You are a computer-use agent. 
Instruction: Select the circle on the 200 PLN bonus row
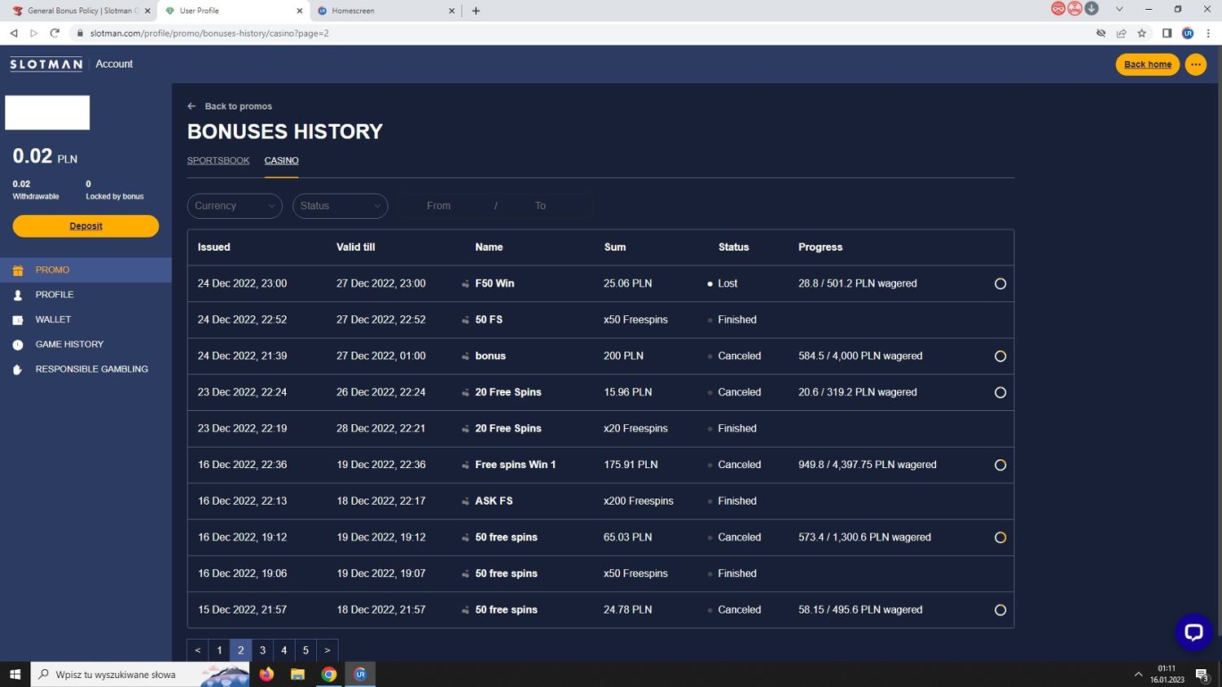coord(1000,357)
